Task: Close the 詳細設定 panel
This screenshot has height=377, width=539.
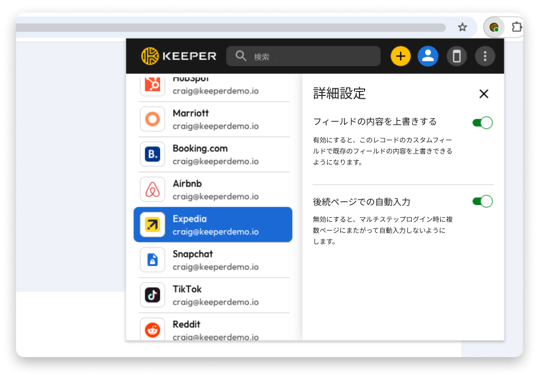Action: point(483,94)
